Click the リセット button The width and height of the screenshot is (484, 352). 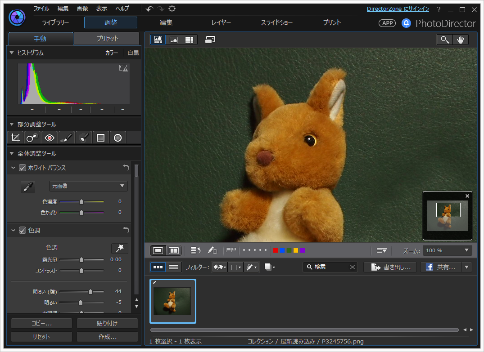[x=41, y=336]
